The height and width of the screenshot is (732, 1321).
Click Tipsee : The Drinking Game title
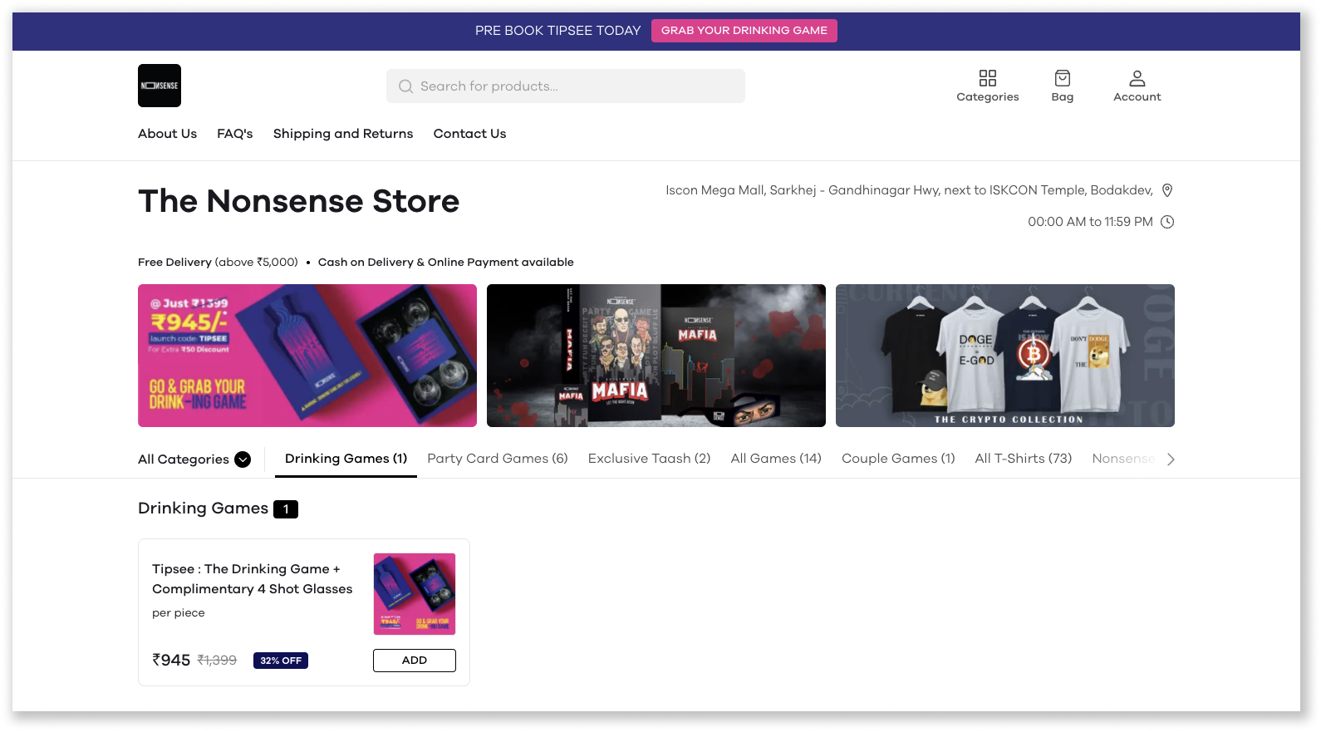coord(252,579)
